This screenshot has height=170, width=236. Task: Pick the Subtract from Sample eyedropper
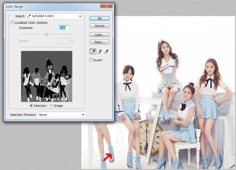click(106, 52)
